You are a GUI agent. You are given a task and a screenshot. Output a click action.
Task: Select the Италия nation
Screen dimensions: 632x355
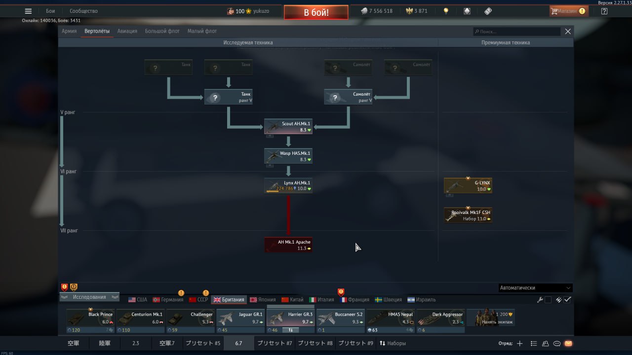[322, 299]
